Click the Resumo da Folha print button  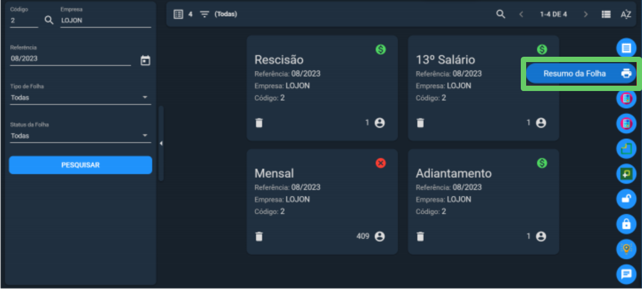(581, 74)
